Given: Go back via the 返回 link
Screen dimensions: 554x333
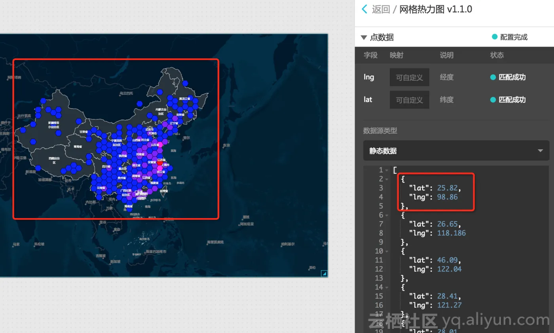Looking at the screenshot, I should (381, 9).
